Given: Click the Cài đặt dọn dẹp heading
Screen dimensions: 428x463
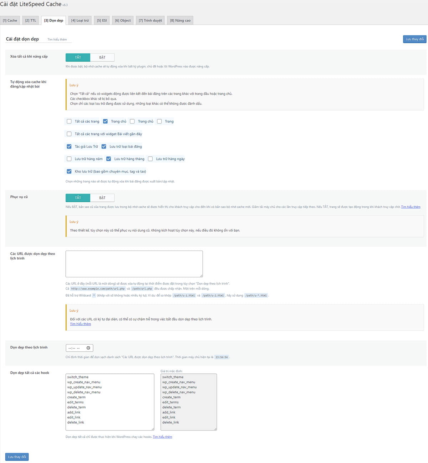Looking at the screenshot, I should 22,39.
